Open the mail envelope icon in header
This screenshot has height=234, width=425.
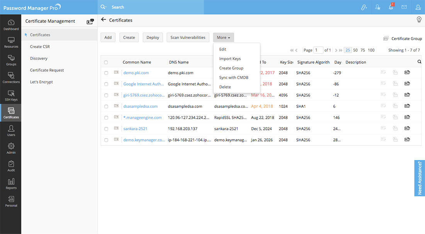[x=404, y=7]
